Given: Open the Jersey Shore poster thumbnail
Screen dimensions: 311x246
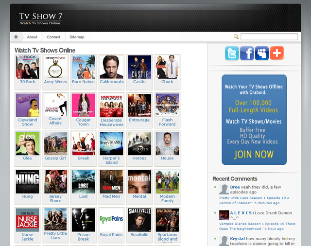Looking at the screenshot, I should [x=55, y=182].
